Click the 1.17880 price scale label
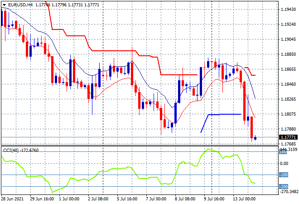The width and height of the screenshot is (299, 204). (289, 129)
